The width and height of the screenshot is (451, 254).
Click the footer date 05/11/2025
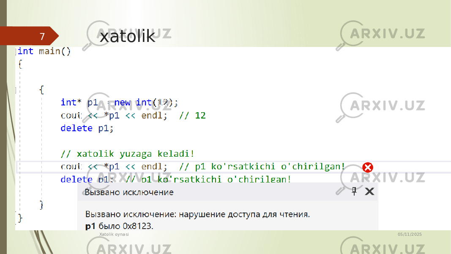pos(410,235)
